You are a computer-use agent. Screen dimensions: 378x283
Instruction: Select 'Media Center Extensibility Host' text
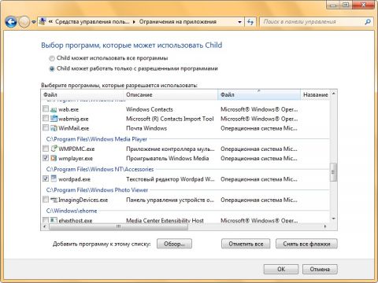[165, 220]
